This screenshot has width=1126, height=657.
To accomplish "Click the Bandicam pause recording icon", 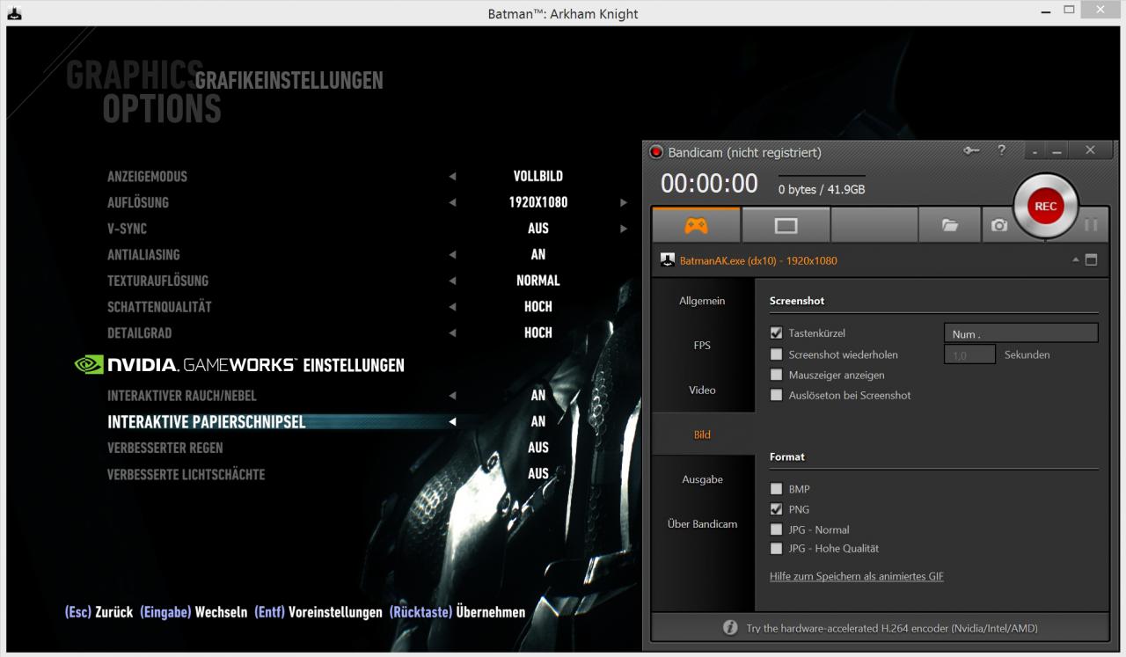I will pos(1091,225).
